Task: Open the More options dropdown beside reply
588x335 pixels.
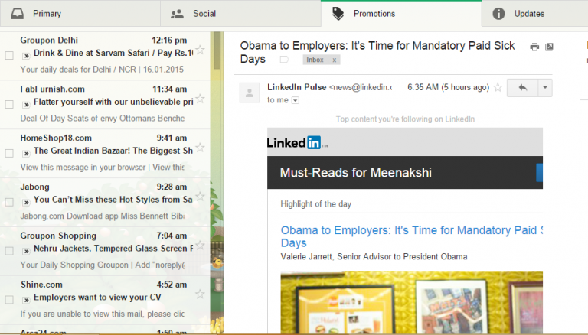Action: pos(544,88)
